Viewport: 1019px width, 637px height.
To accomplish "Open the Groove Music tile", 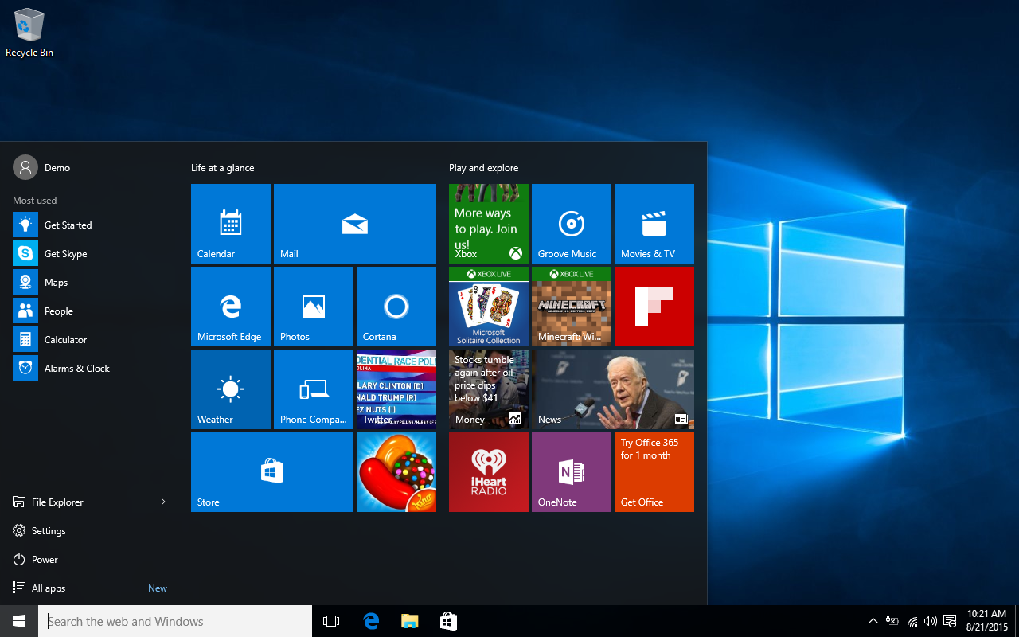I will [x=572, y=224].
